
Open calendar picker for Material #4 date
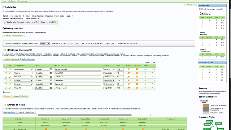tap(51, 73)
